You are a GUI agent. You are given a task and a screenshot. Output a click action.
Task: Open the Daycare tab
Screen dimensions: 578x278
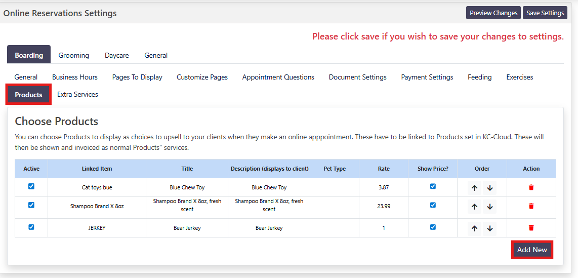[116, 55]
